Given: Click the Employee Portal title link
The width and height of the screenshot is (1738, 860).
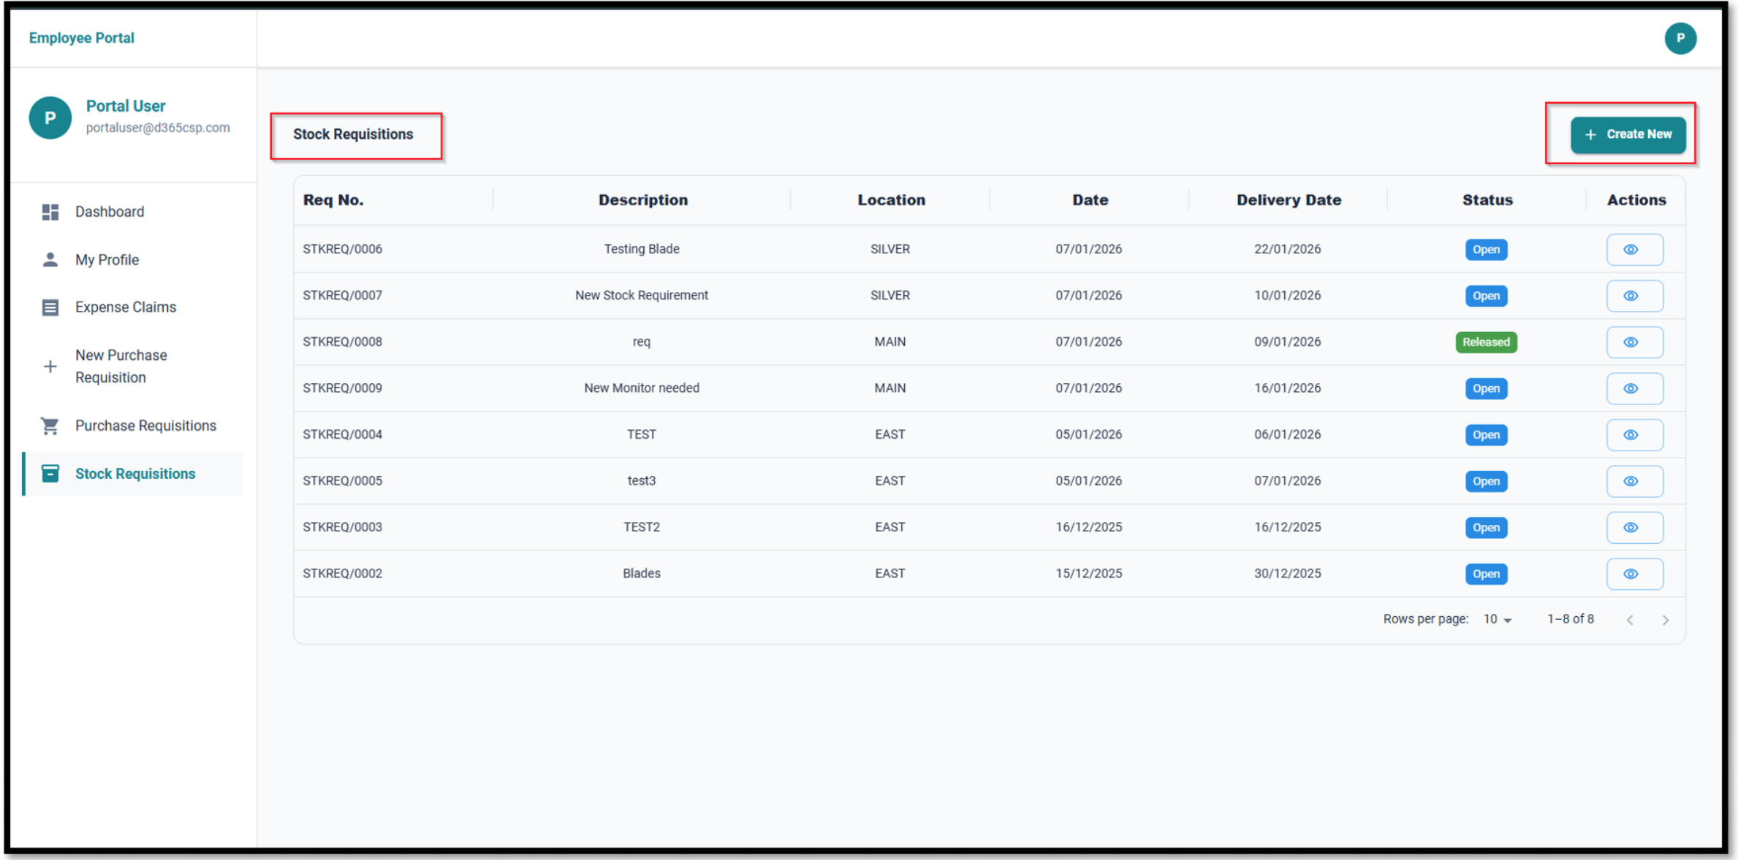Looking at the screenshot, I should (x=81, y=38).
